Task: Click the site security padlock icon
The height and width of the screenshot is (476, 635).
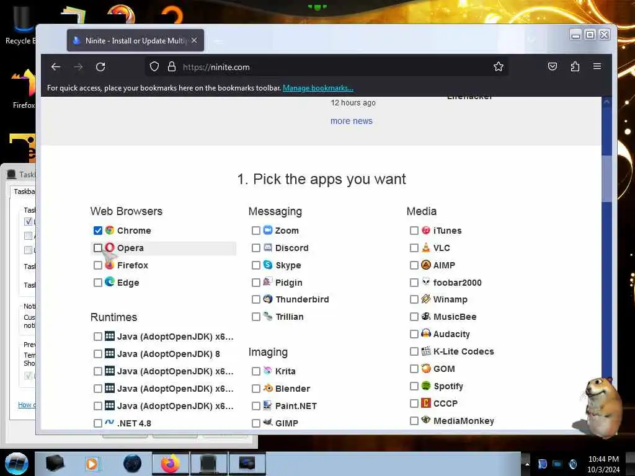Action: [172, 67]
